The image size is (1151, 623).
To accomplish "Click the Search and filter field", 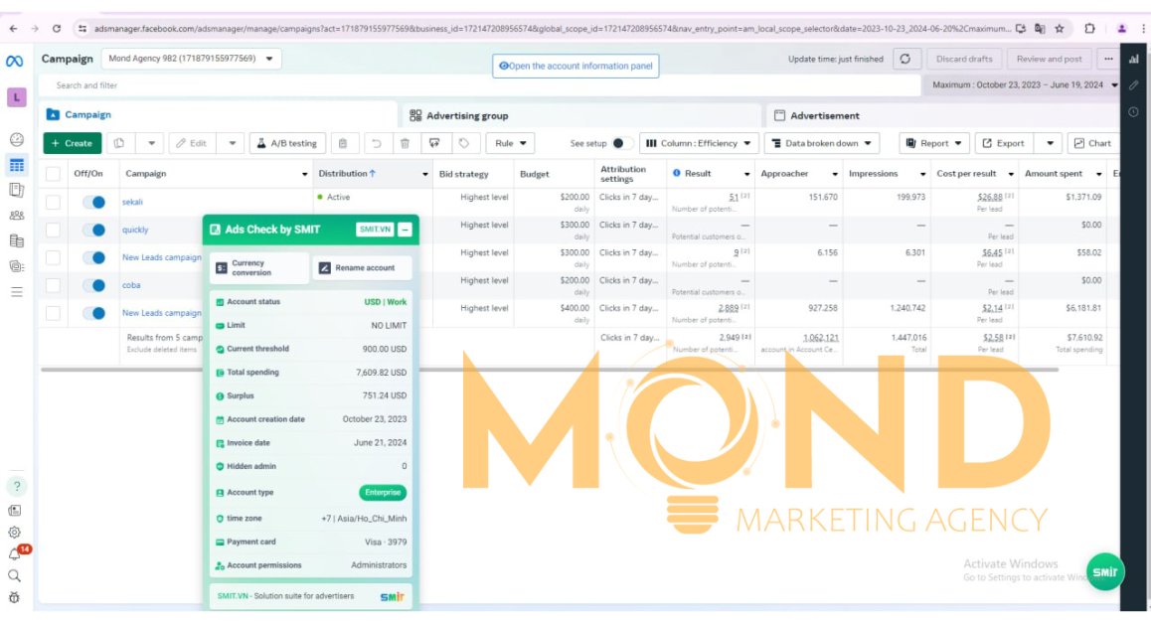I will click(x=481, y=85).
